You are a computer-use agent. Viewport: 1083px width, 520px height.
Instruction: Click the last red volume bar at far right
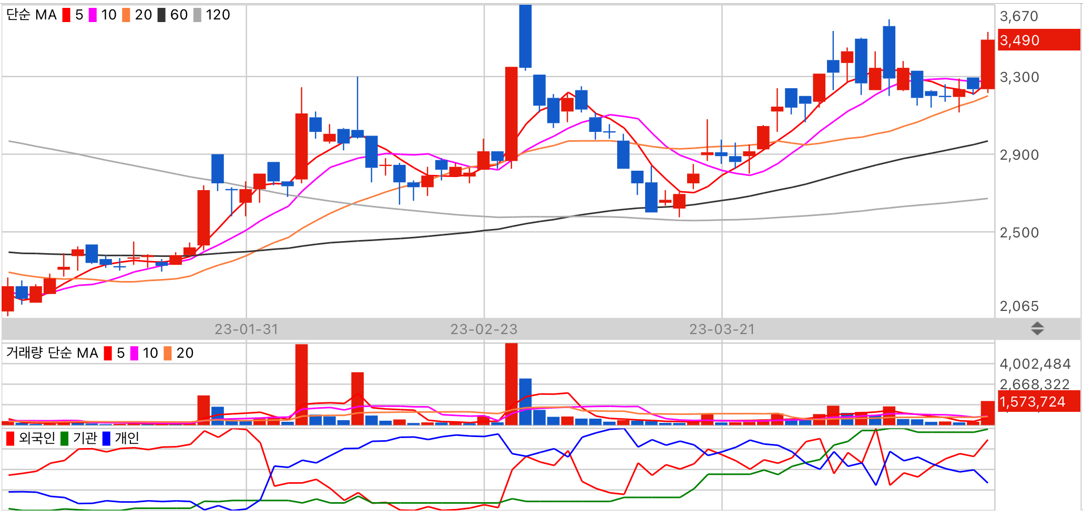(x=987, y=413)
